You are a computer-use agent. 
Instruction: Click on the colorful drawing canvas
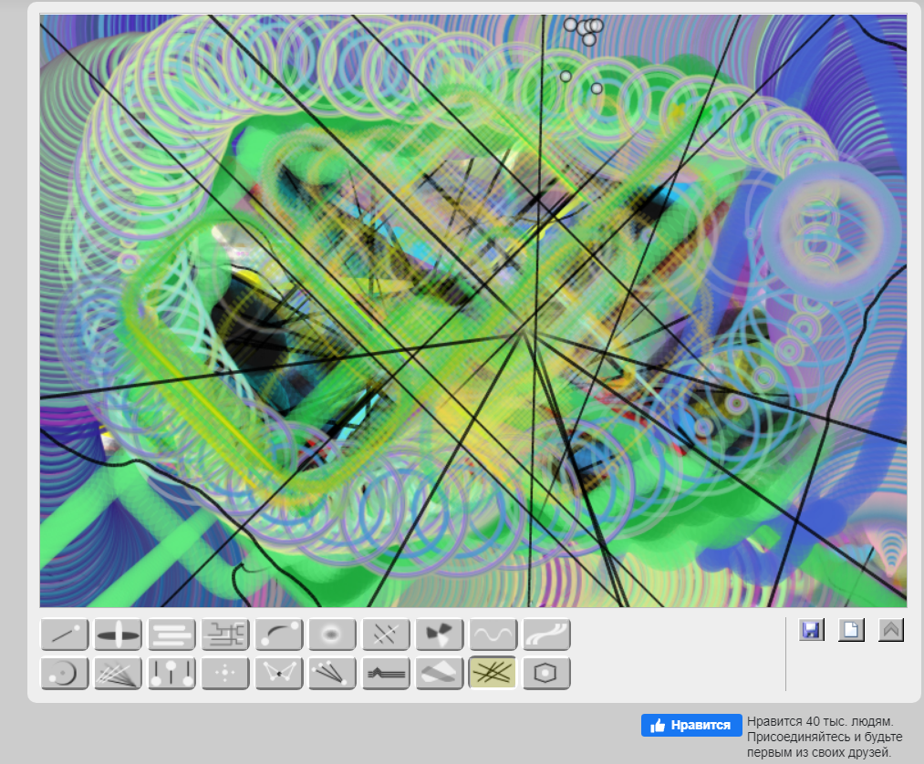(x=473, y=310)
